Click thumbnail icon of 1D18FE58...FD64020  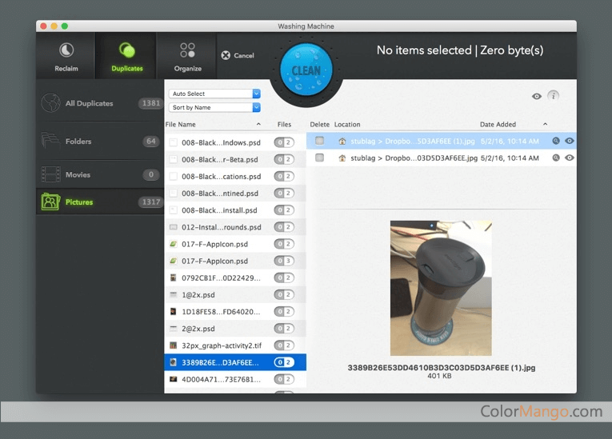[174, 311]
